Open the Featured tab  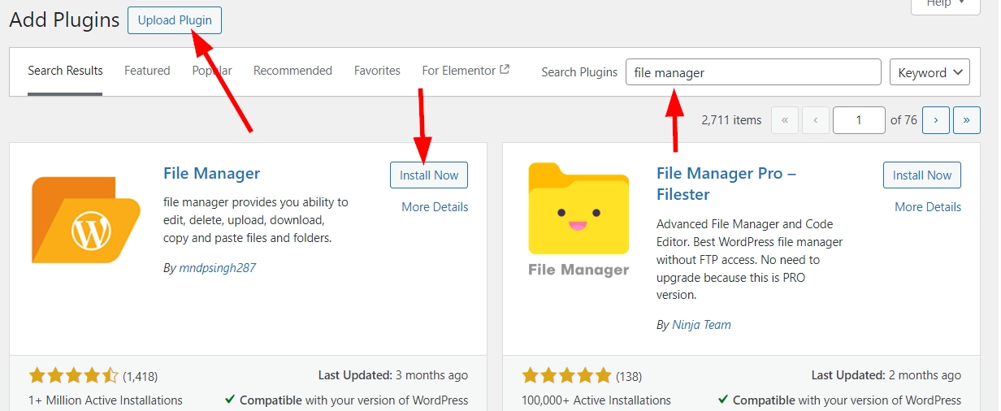[x=147, y=71]
